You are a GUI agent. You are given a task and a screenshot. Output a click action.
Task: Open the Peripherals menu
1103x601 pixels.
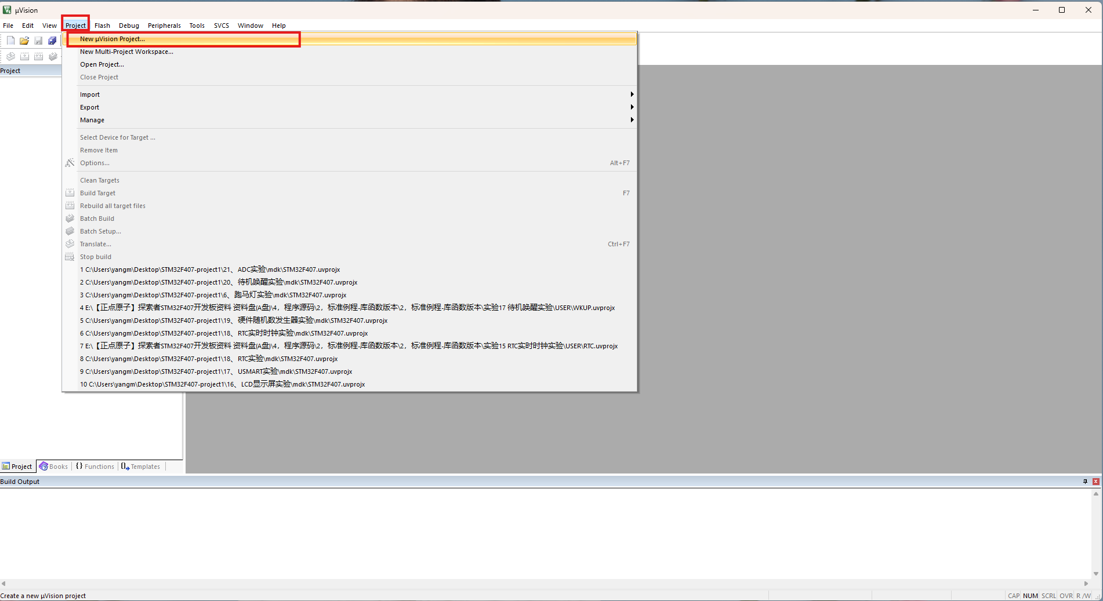(164, 26)
